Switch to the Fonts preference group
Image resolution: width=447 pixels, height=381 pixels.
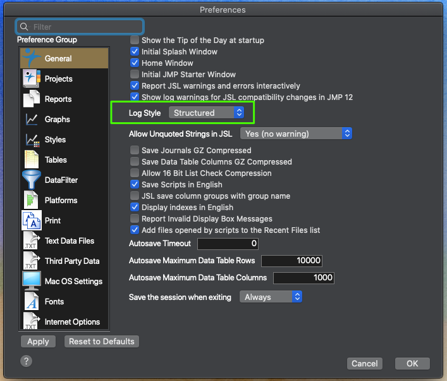coord(54,301)
